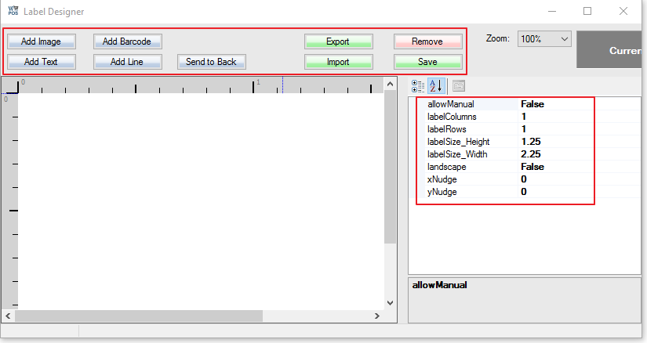Click Add Line button
The height and width of the screenshot is (343, 647).
coord(128,62)
